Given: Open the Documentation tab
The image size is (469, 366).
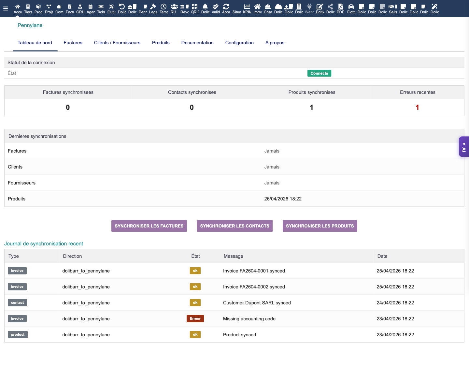Looking at the screenshot, I should tap(197, 43).
